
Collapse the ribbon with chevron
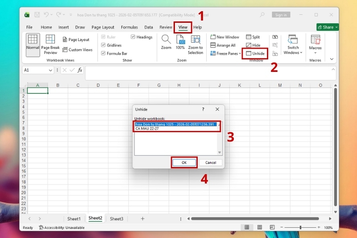tap(332, 59)
